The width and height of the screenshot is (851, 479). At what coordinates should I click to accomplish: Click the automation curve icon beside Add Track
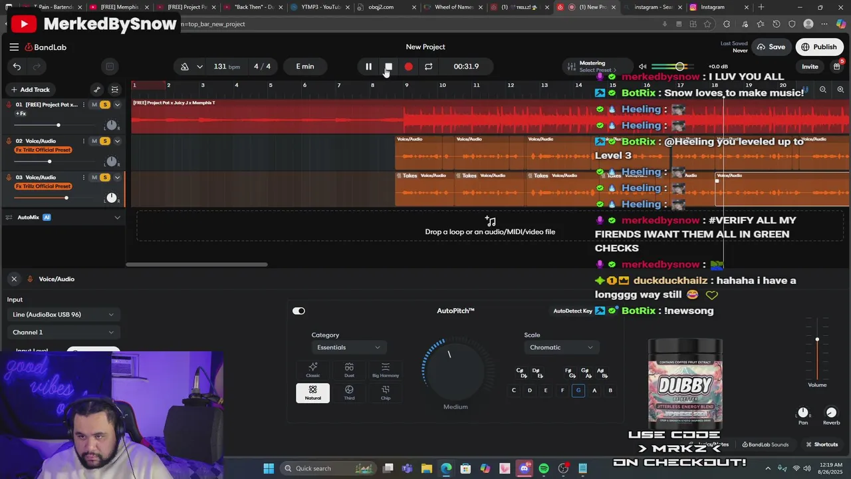(x=97, y=90)
